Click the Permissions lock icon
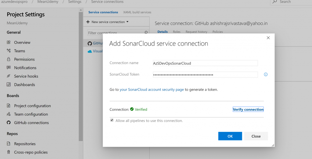The height and width of the screenshot is (159, 312). coord(9,59)
